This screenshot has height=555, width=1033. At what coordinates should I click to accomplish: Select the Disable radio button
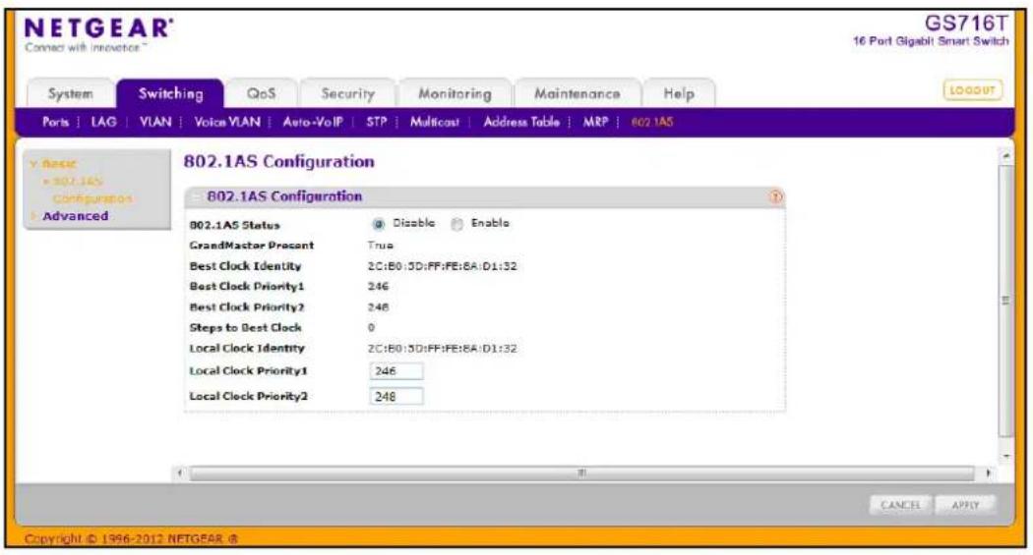[x=378, y=224]
